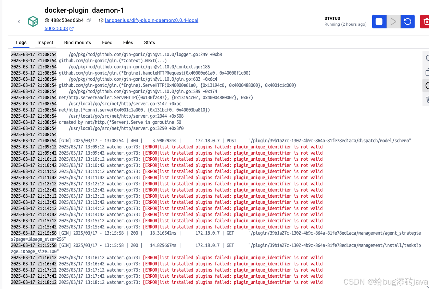Image resolution: width=429 pixels, height=289 pixels.
Task: Click the (*Engine).ServeHTTP log line
Action: [153, 85]
